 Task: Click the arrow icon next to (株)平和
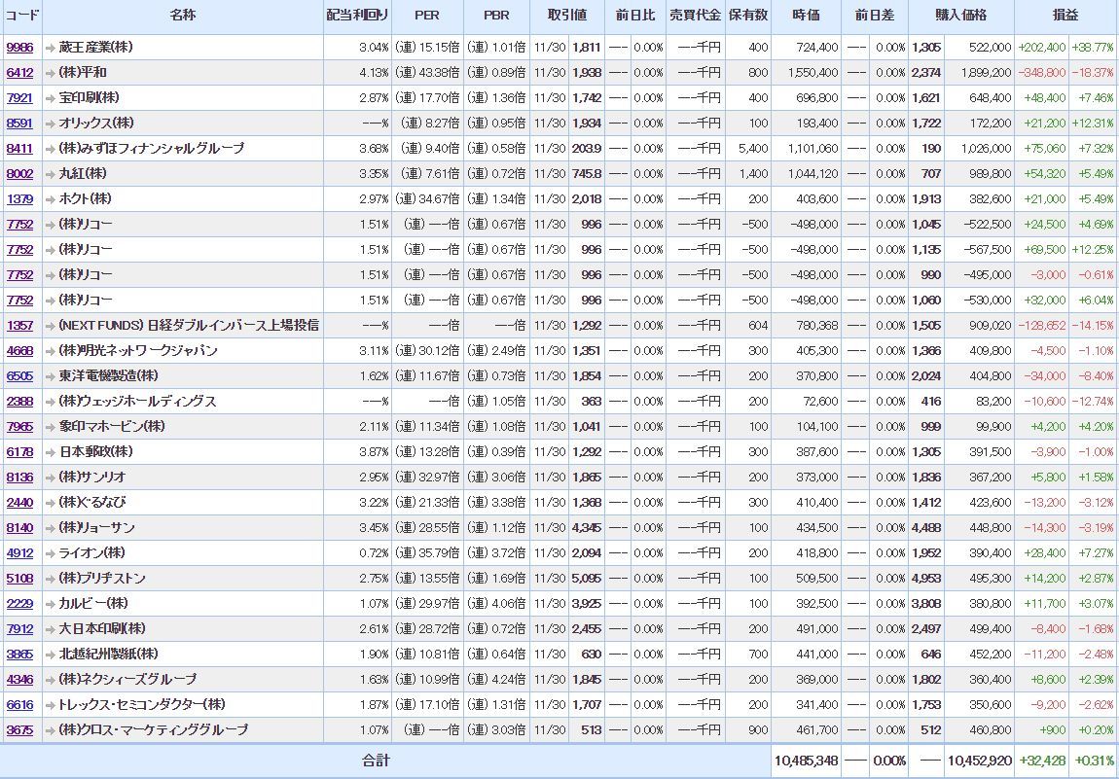point(51,73)
